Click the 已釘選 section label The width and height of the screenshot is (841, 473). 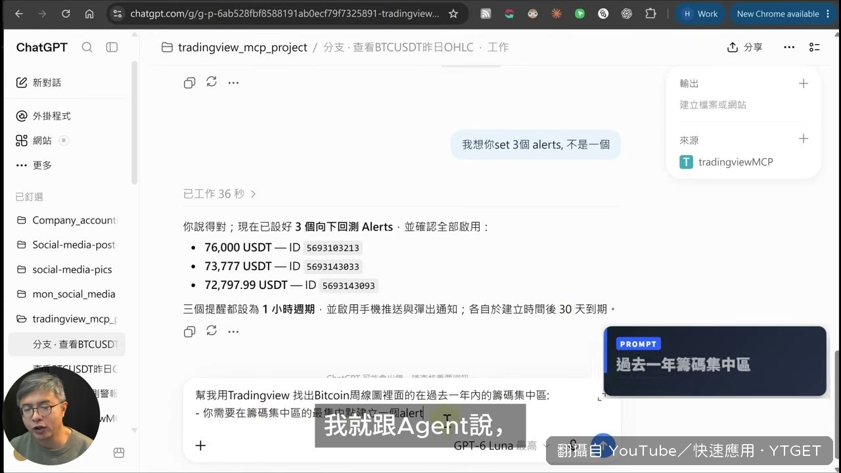point(30,196)
